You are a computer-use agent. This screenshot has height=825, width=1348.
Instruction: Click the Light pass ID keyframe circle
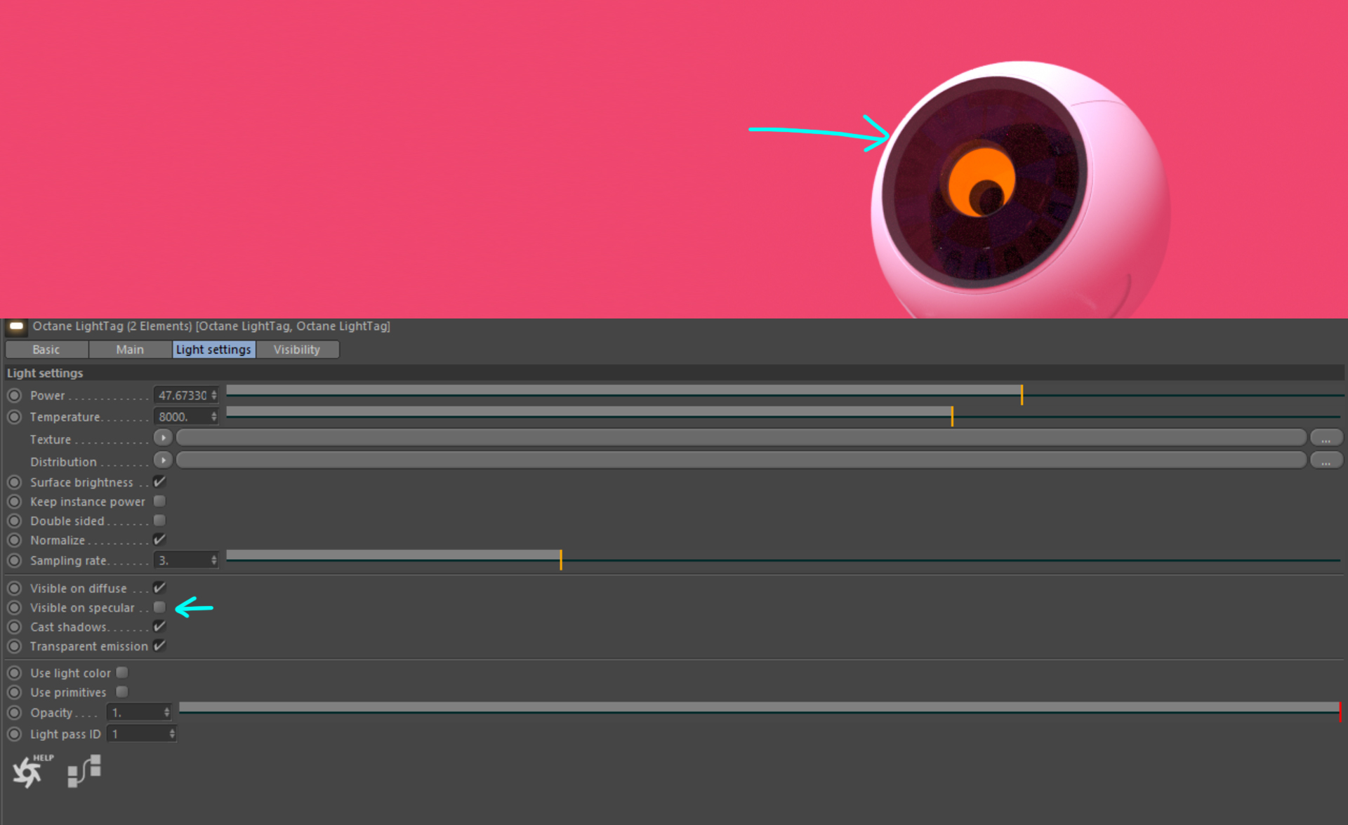pyautogui.click(x=14, y=735)
